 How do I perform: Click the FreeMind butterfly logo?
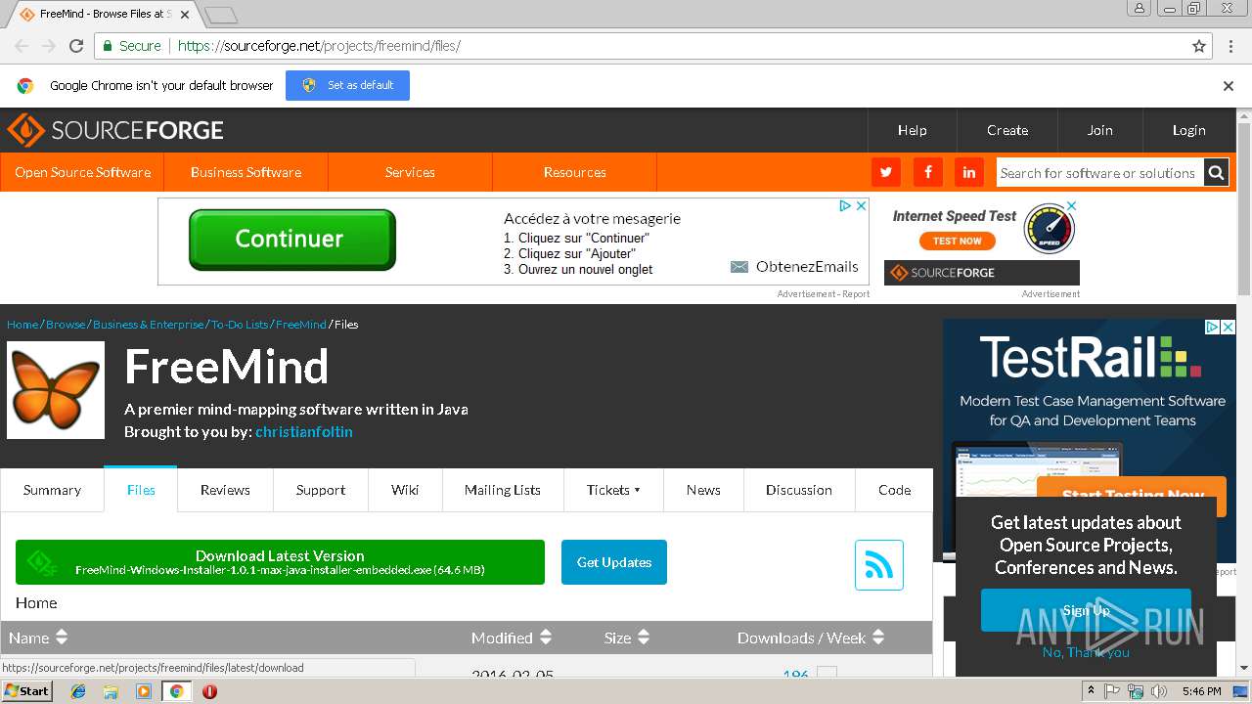(x=56, y=390)
